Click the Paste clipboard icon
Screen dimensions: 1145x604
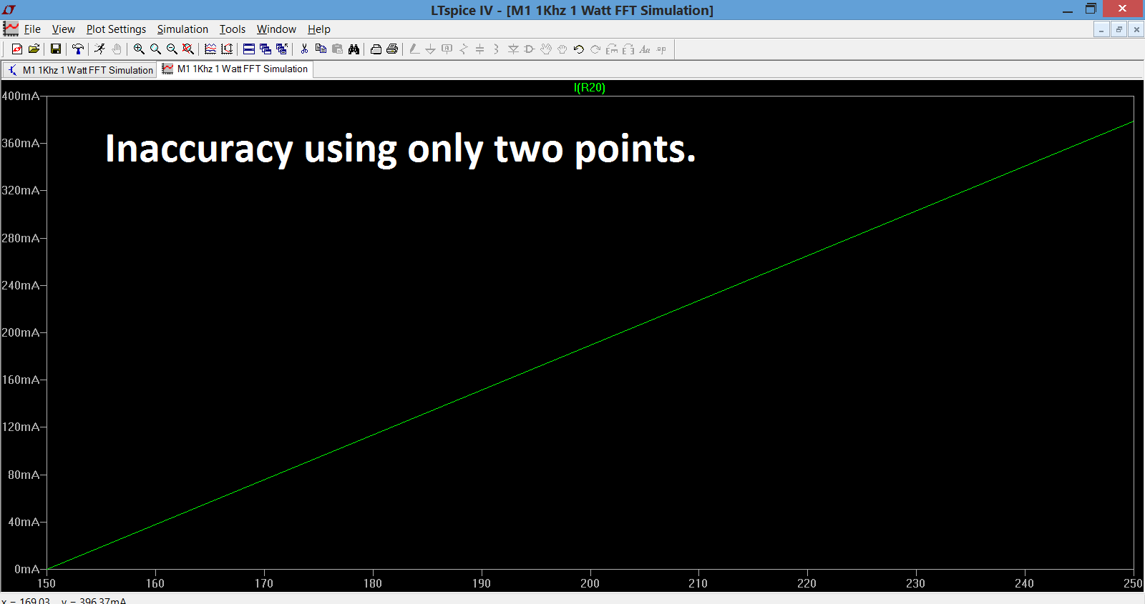click(337, 49)
